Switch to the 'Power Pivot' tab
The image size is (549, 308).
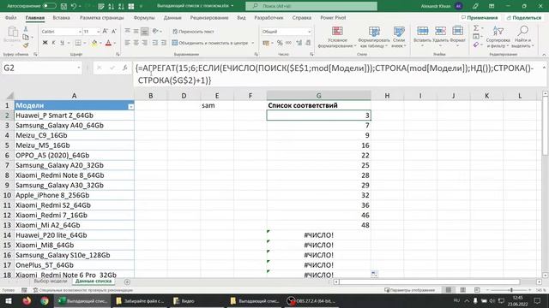(x=333, y=17)
